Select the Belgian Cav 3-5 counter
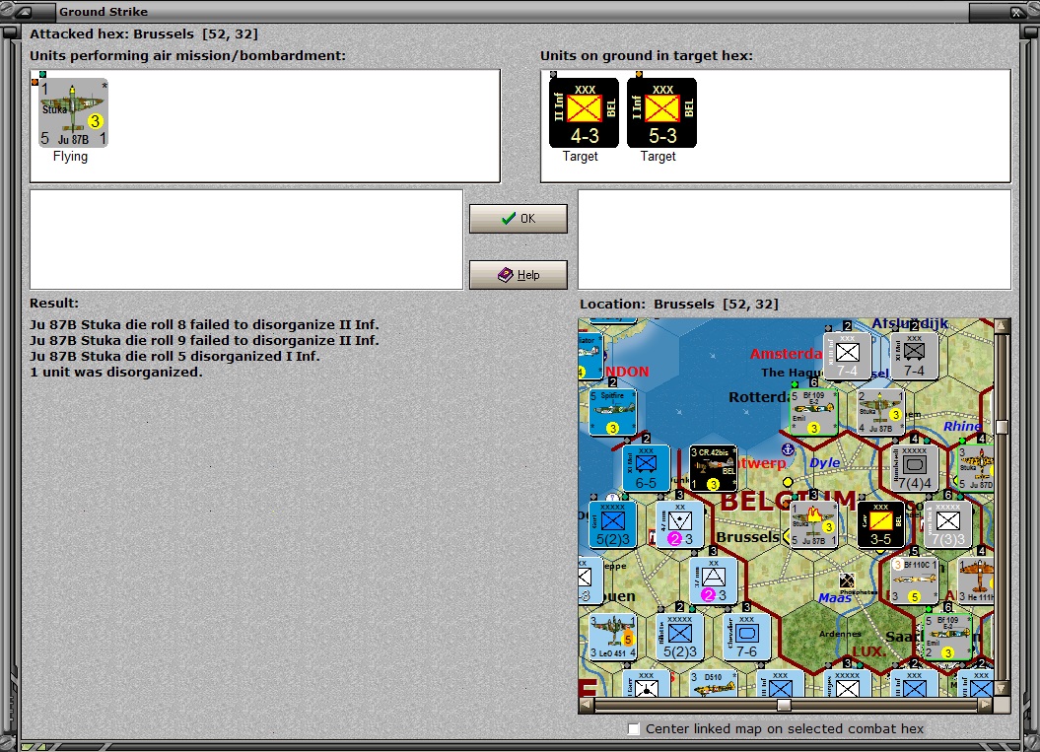This screenshot has height=752, width=1040. pos(881,524)
